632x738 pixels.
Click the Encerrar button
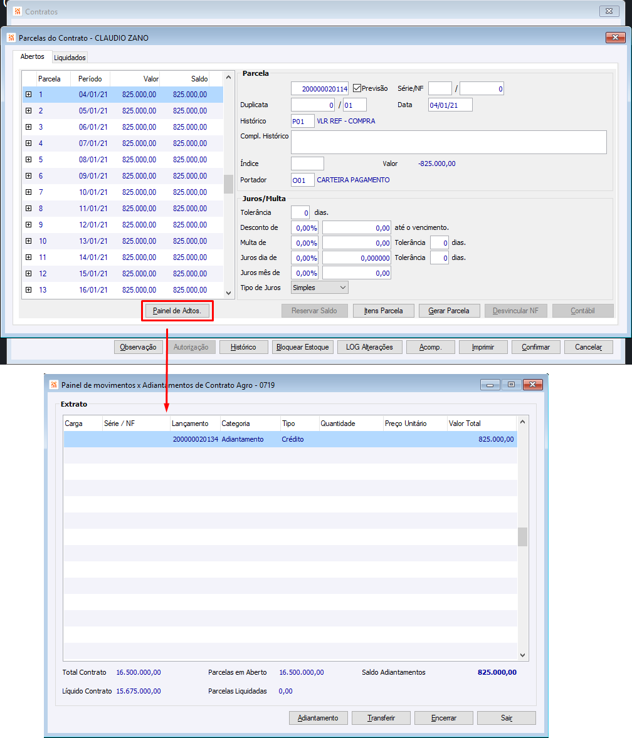click(x=444, y=718)
